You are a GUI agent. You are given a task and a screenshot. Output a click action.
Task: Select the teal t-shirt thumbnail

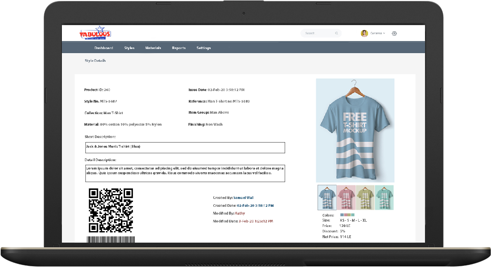tap(384, 198)
